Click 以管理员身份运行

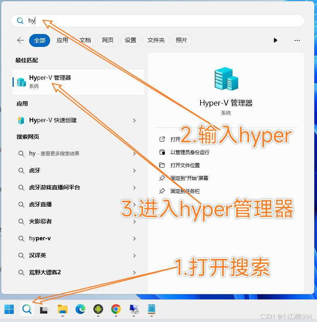tap(190, 153)
